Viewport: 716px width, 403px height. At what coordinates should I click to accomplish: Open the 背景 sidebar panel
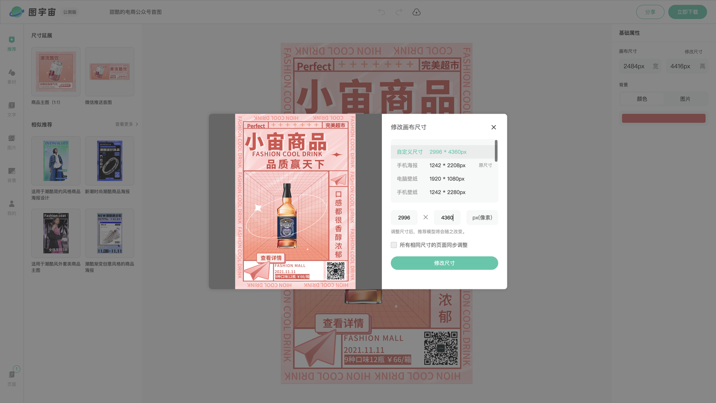pyautogui.click(x=11, y=175)
